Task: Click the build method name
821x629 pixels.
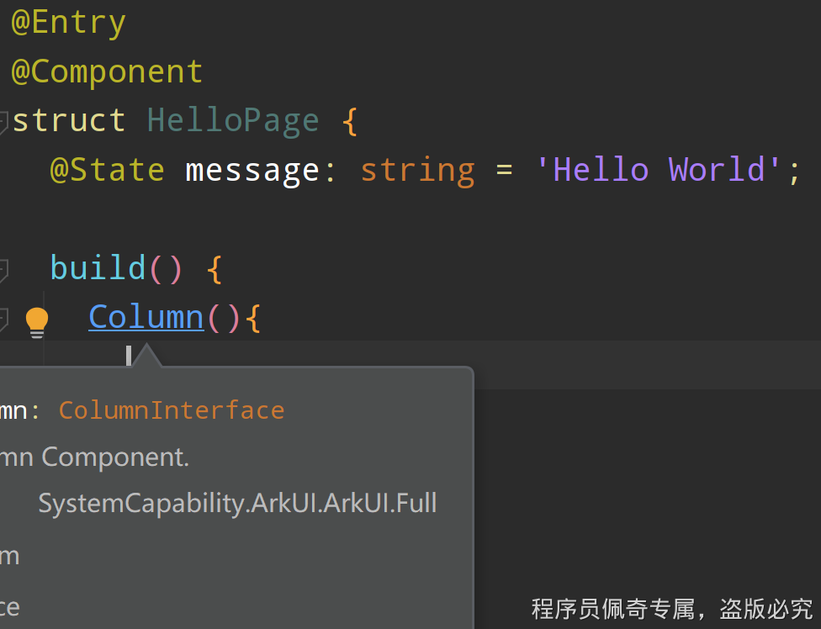Action: [98, 268]
